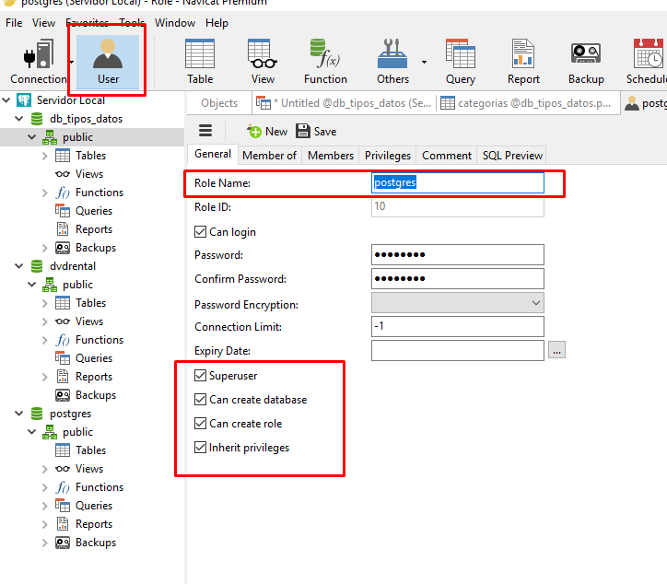Toggle Can create role checkbox
The height and width of the screenshot is (584, 667).
pos(200,423)
